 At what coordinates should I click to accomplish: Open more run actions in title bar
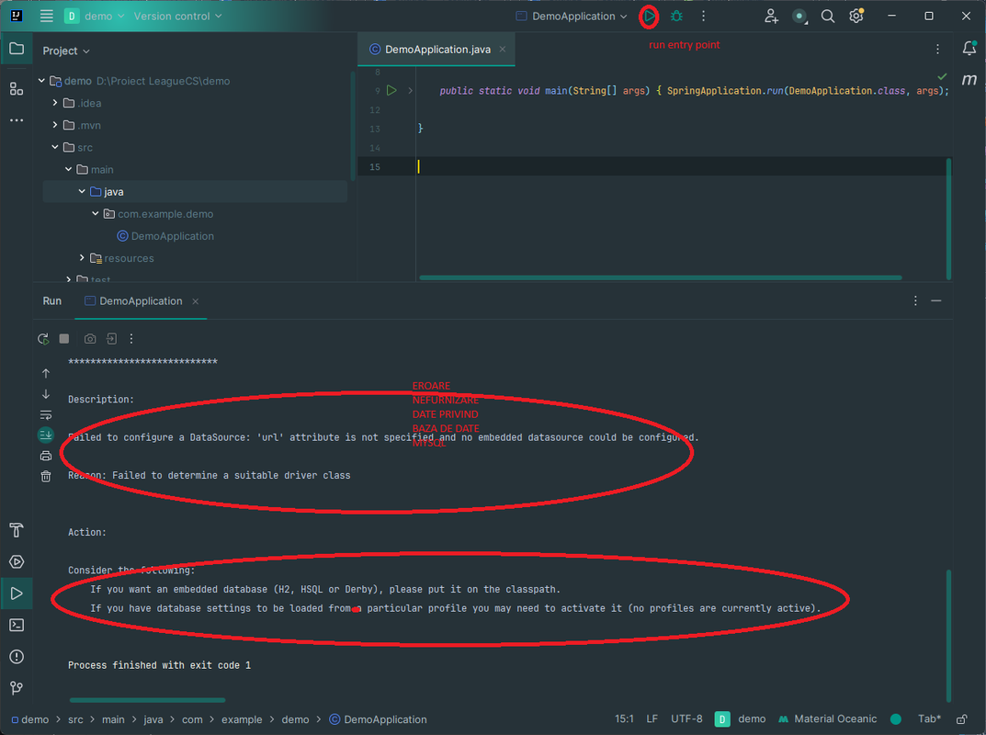704,17
